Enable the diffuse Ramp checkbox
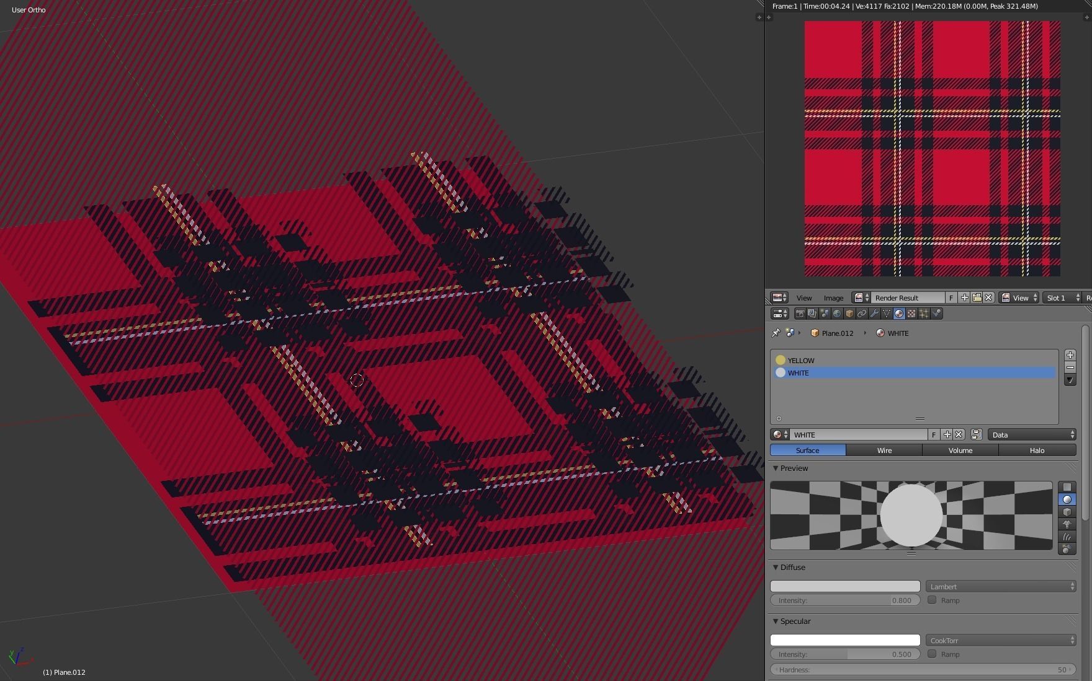 coord(932,600)
